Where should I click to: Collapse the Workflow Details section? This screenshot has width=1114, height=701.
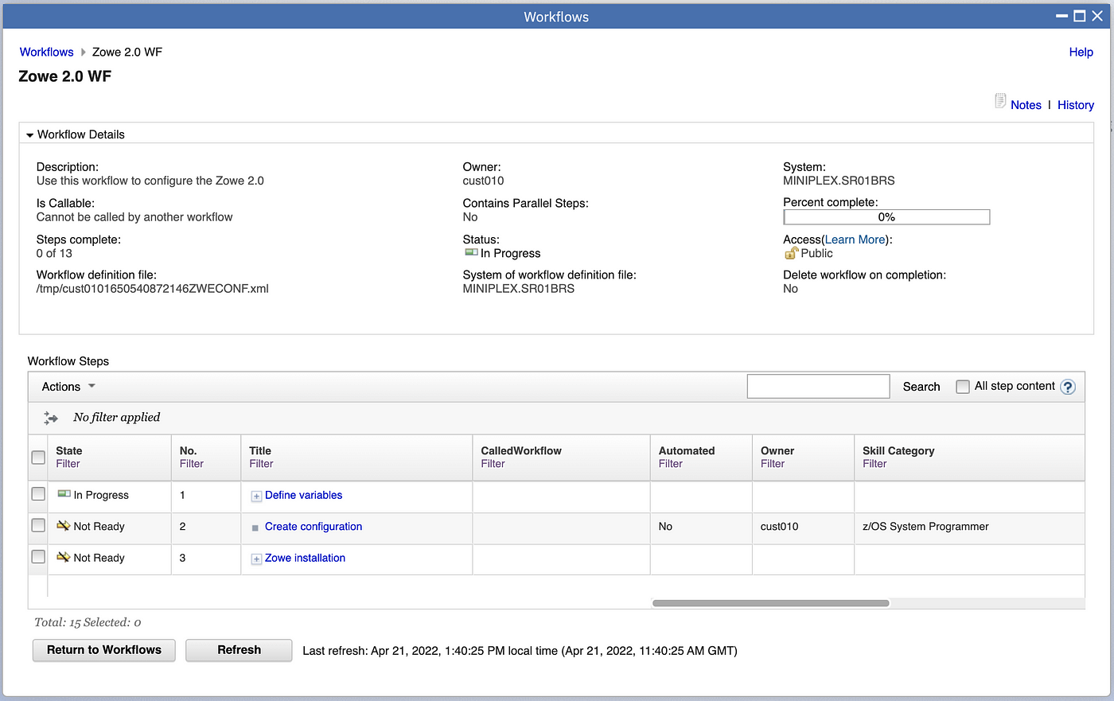pyautogui.click(x=30, y=135)
